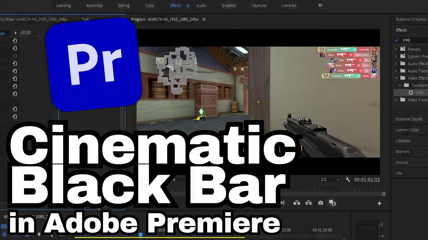Switch to the Editing workspace

[x=124, y=6]
